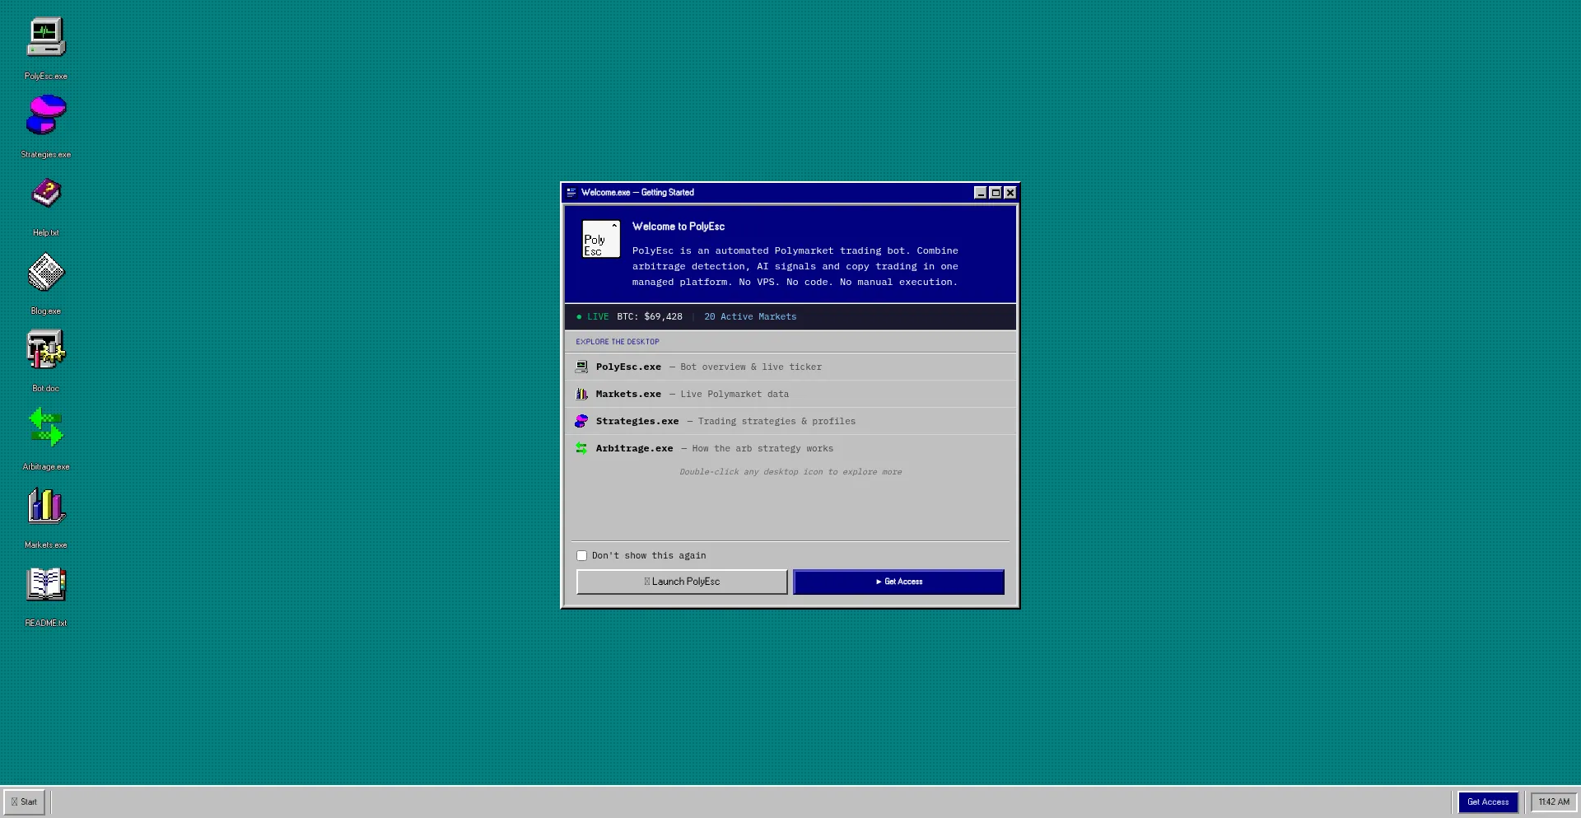Click the PolyEsc.exe row icon in Welcome window
This screenshot has width=1581, height=818.
pos(581,367)
